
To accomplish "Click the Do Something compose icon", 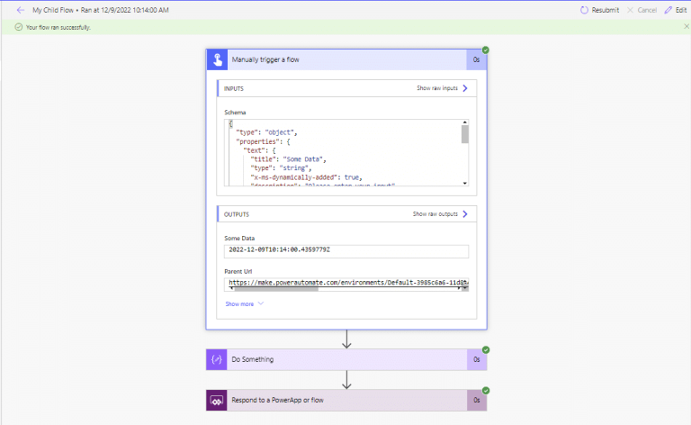I will [x=216, y=359].
